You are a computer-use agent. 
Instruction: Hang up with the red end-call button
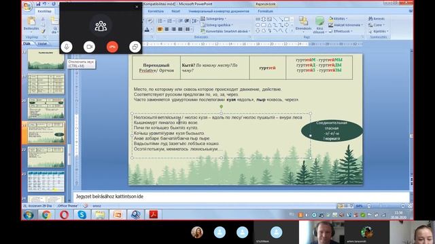tap(112, 47)
